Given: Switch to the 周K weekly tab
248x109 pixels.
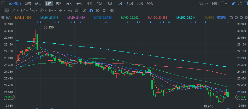Looking at the screenshot, I should click(59, 3).
